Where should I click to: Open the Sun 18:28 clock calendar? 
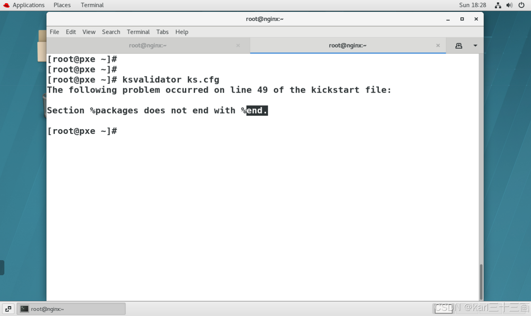coord(472,5)
